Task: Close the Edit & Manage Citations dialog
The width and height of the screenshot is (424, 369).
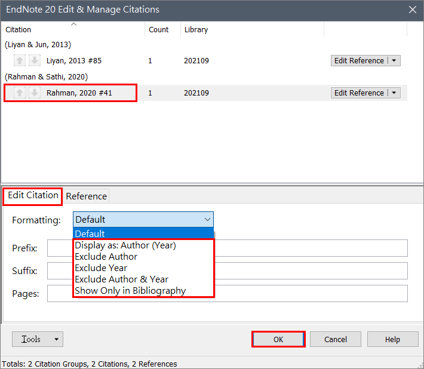Action: point(413,10)
